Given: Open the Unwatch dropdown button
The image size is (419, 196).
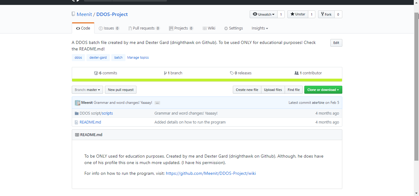Looking at the screenshot, I should 264,14.
